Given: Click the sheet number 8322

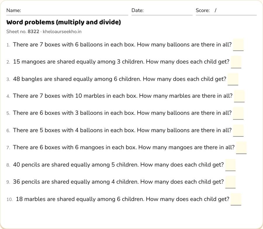Looking at the screenshot, I should (33, 32).
